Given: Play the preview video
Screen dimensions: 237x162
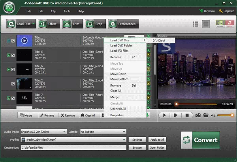Looking at the screenshot, I should pos(164,115).
